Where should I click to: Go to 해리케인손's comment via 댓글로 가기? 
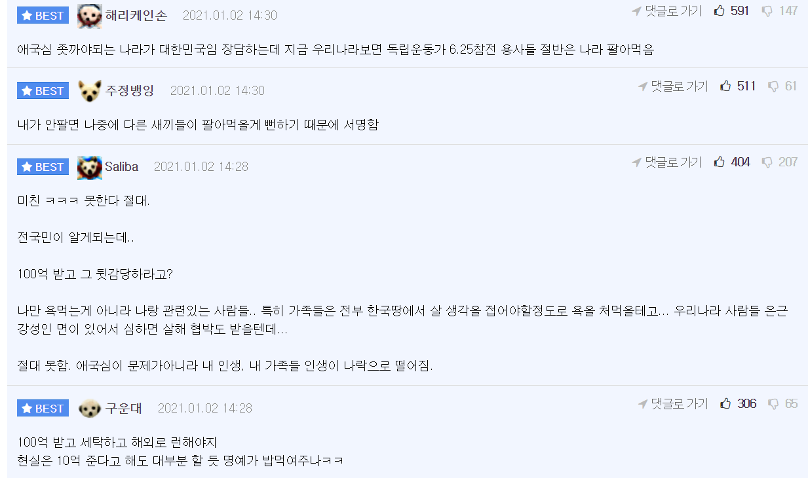coord(666,11)
